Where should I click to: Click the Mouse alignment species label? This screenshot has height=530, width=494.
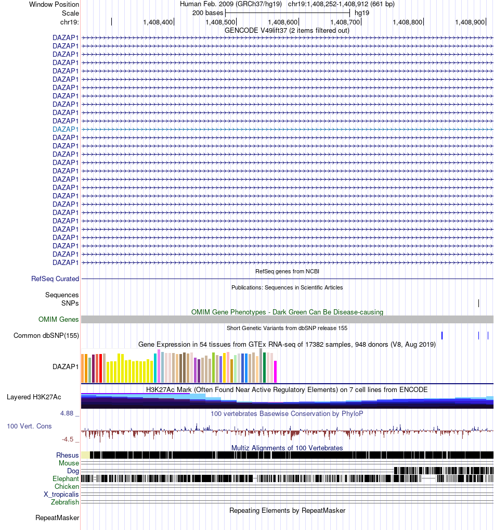[x=69, y=463]
